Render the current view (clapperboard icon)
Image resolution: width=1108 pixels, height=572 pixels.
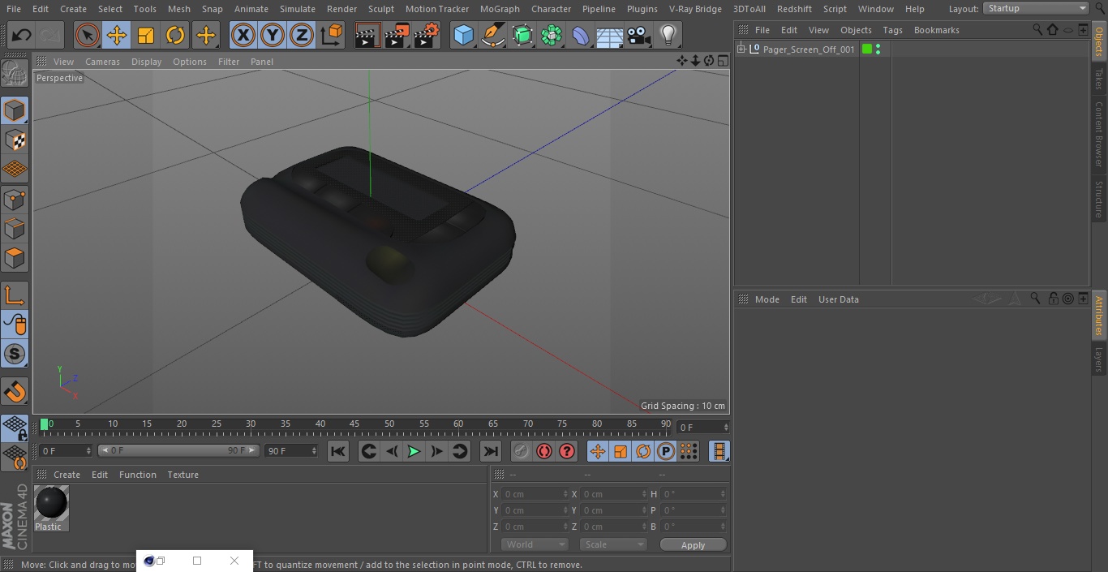coord(367,35)
